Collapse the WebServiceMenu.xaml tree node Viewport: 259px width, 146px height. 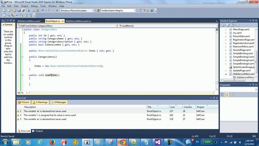tap(226, 74)
